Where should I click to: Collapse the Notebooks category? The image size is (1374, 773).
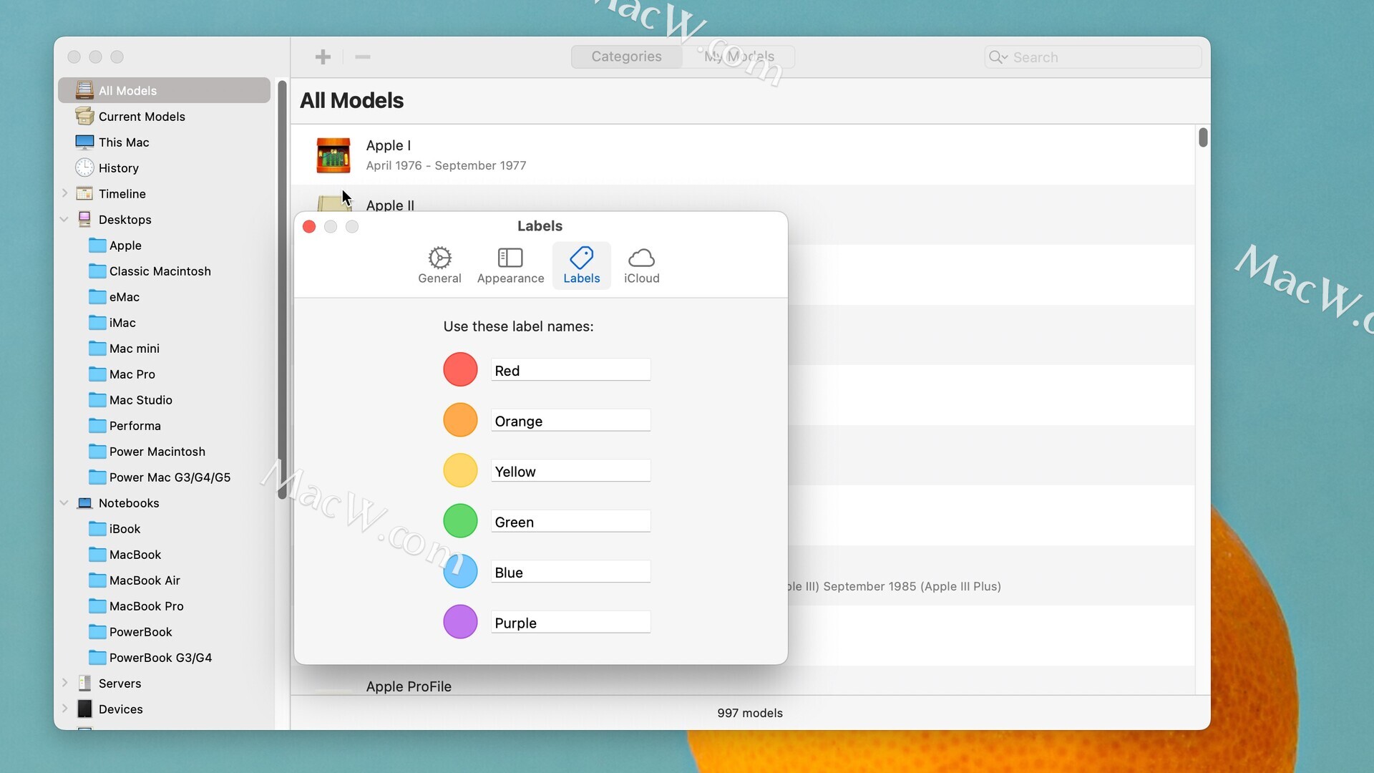pyautogui.click(x=64, y=502)
